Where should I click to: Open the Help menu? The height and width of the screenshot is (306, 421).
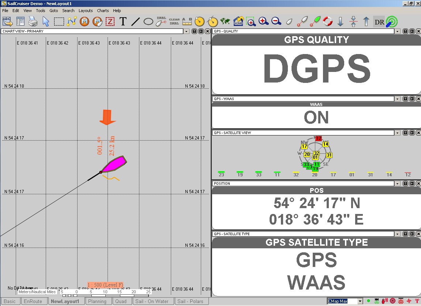pos(117,11)
